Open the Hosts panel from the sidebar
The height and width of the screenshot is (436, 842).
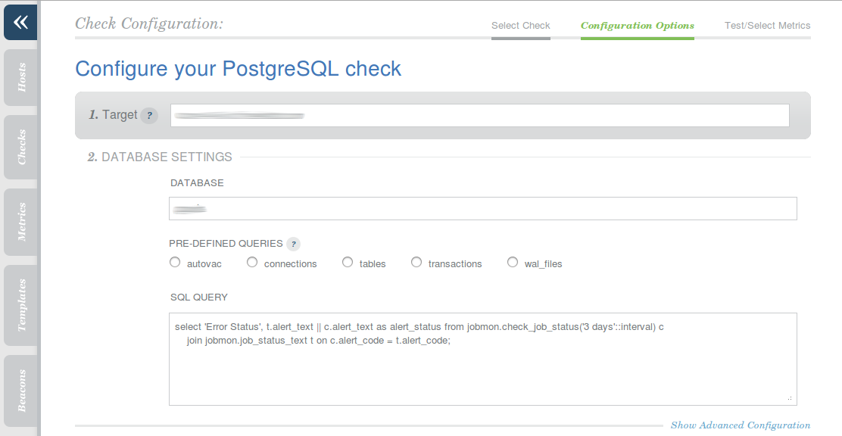coord(20,76)
